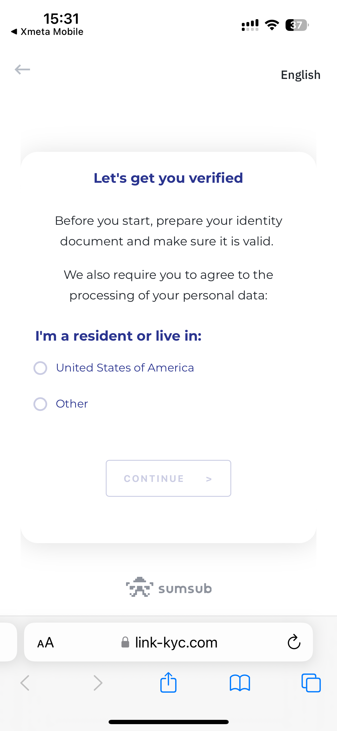Image resolution: width=337 pixels, height=731 pixels.
Task: Tap the AA reader text size icon
Action: [x=45, y=642]
